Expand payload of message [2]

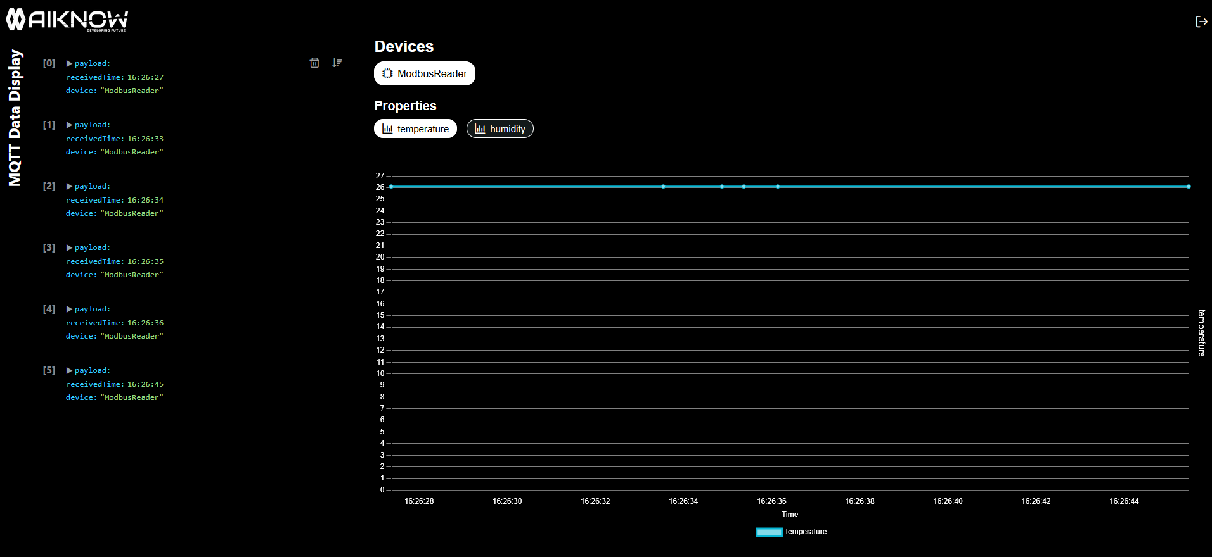pos(69,186)
